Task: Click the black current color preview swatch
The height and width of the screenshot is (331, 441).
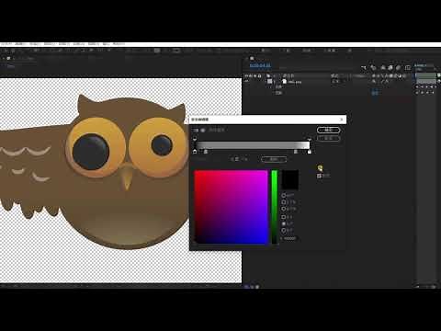Action: click(x=290, y=180)
